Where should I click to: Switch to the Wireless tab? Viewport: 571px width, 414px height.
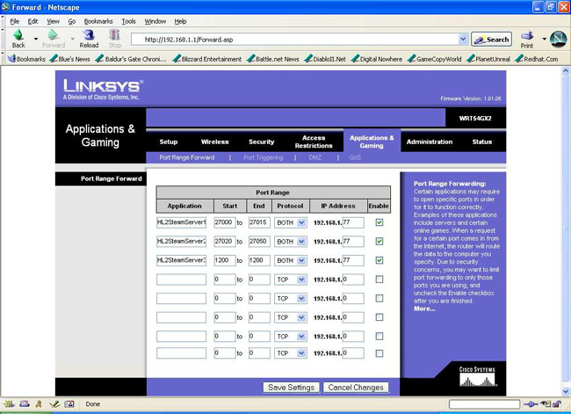click(215, 142)
